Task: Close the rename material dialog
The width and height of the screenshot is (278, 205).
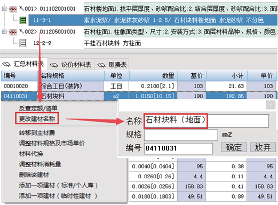Action: click(271, 105)
